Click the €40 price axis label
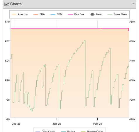Screen dimensions: 139x132 (7, 22)
